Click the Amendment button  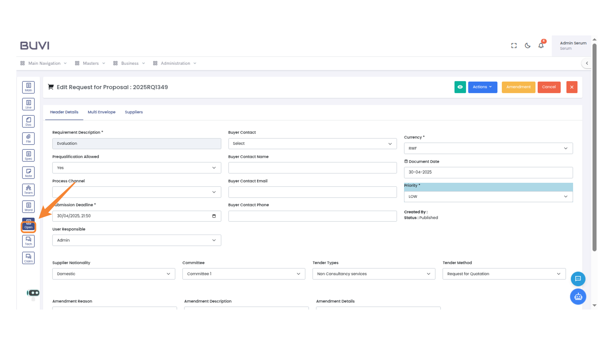click(518, 87)
